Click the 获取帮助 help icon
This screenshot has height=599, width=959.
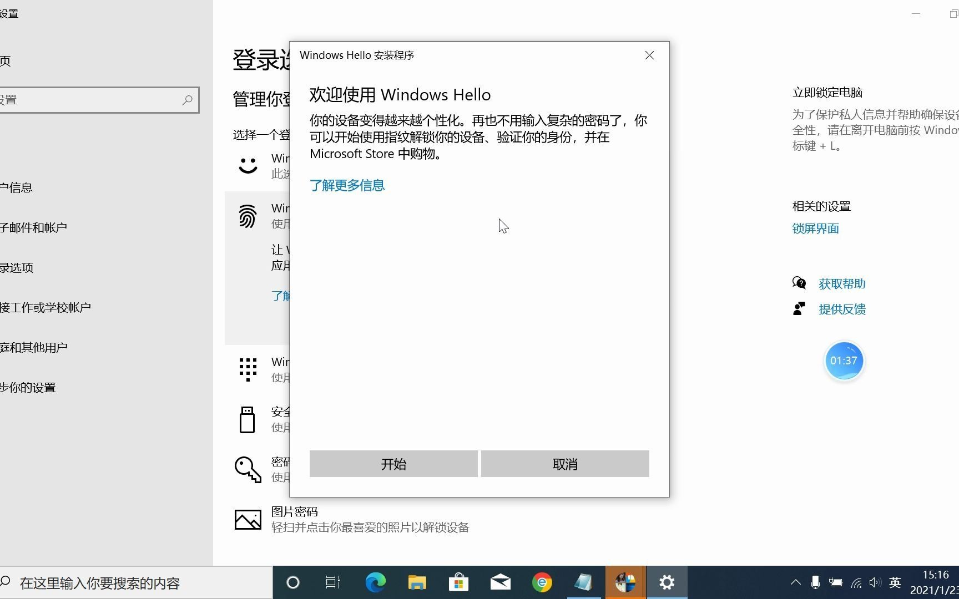(799, 282)
